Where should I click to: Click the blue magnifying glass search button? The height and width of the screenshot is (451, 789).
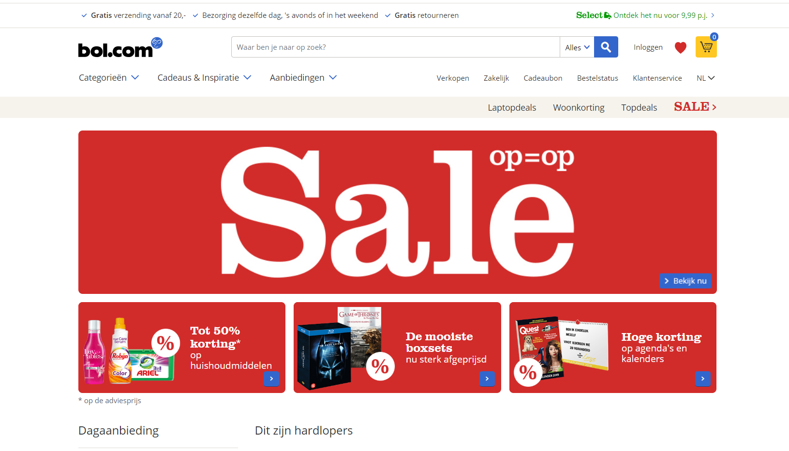pos(606,47)
